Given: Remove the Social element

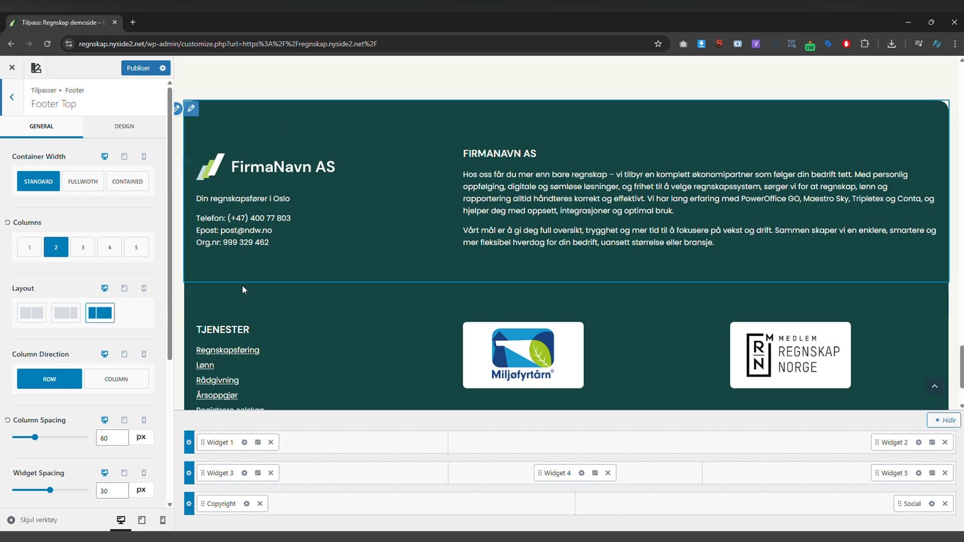Looking at the screenshot, I should click(x=945, y=503).
